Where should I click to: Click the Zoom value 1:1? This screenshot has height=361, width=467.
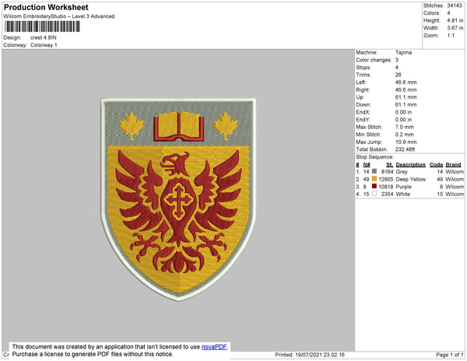451,36
